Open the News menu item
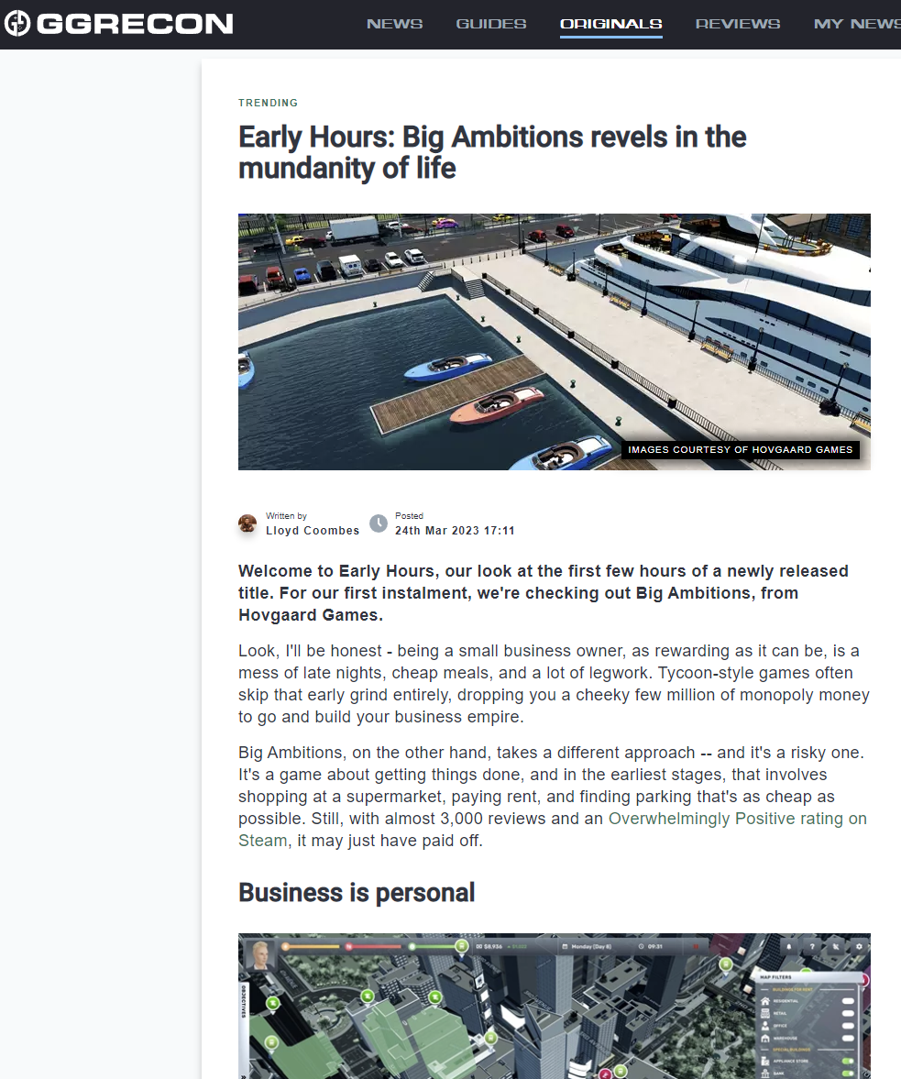Image resolution: width=901 pixels, height=1079 pixels. (395, 24)
